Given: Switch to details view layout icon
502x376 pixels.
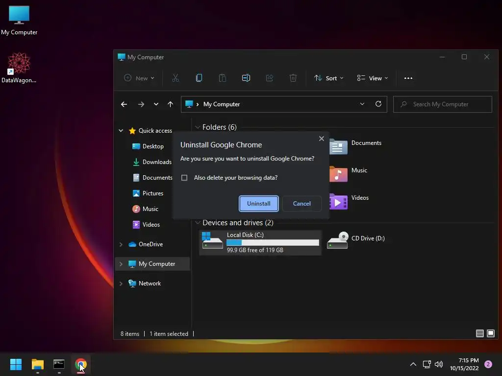Looking at the screenshot, I should click(479, 333).
